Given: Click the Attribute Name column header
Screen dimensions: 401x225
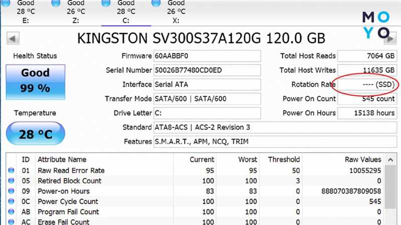Looking at the screenshot, I should pyautogui.click(x=104, y=159).
